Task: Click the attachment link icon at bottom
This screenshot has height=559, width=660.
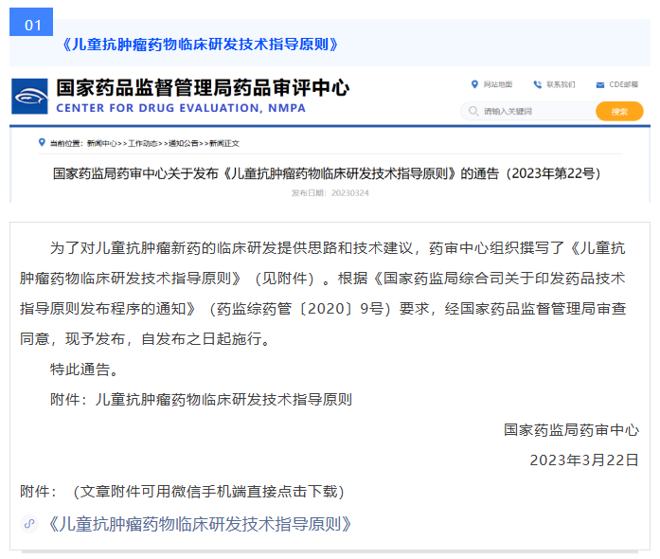Action: point(29,524)
